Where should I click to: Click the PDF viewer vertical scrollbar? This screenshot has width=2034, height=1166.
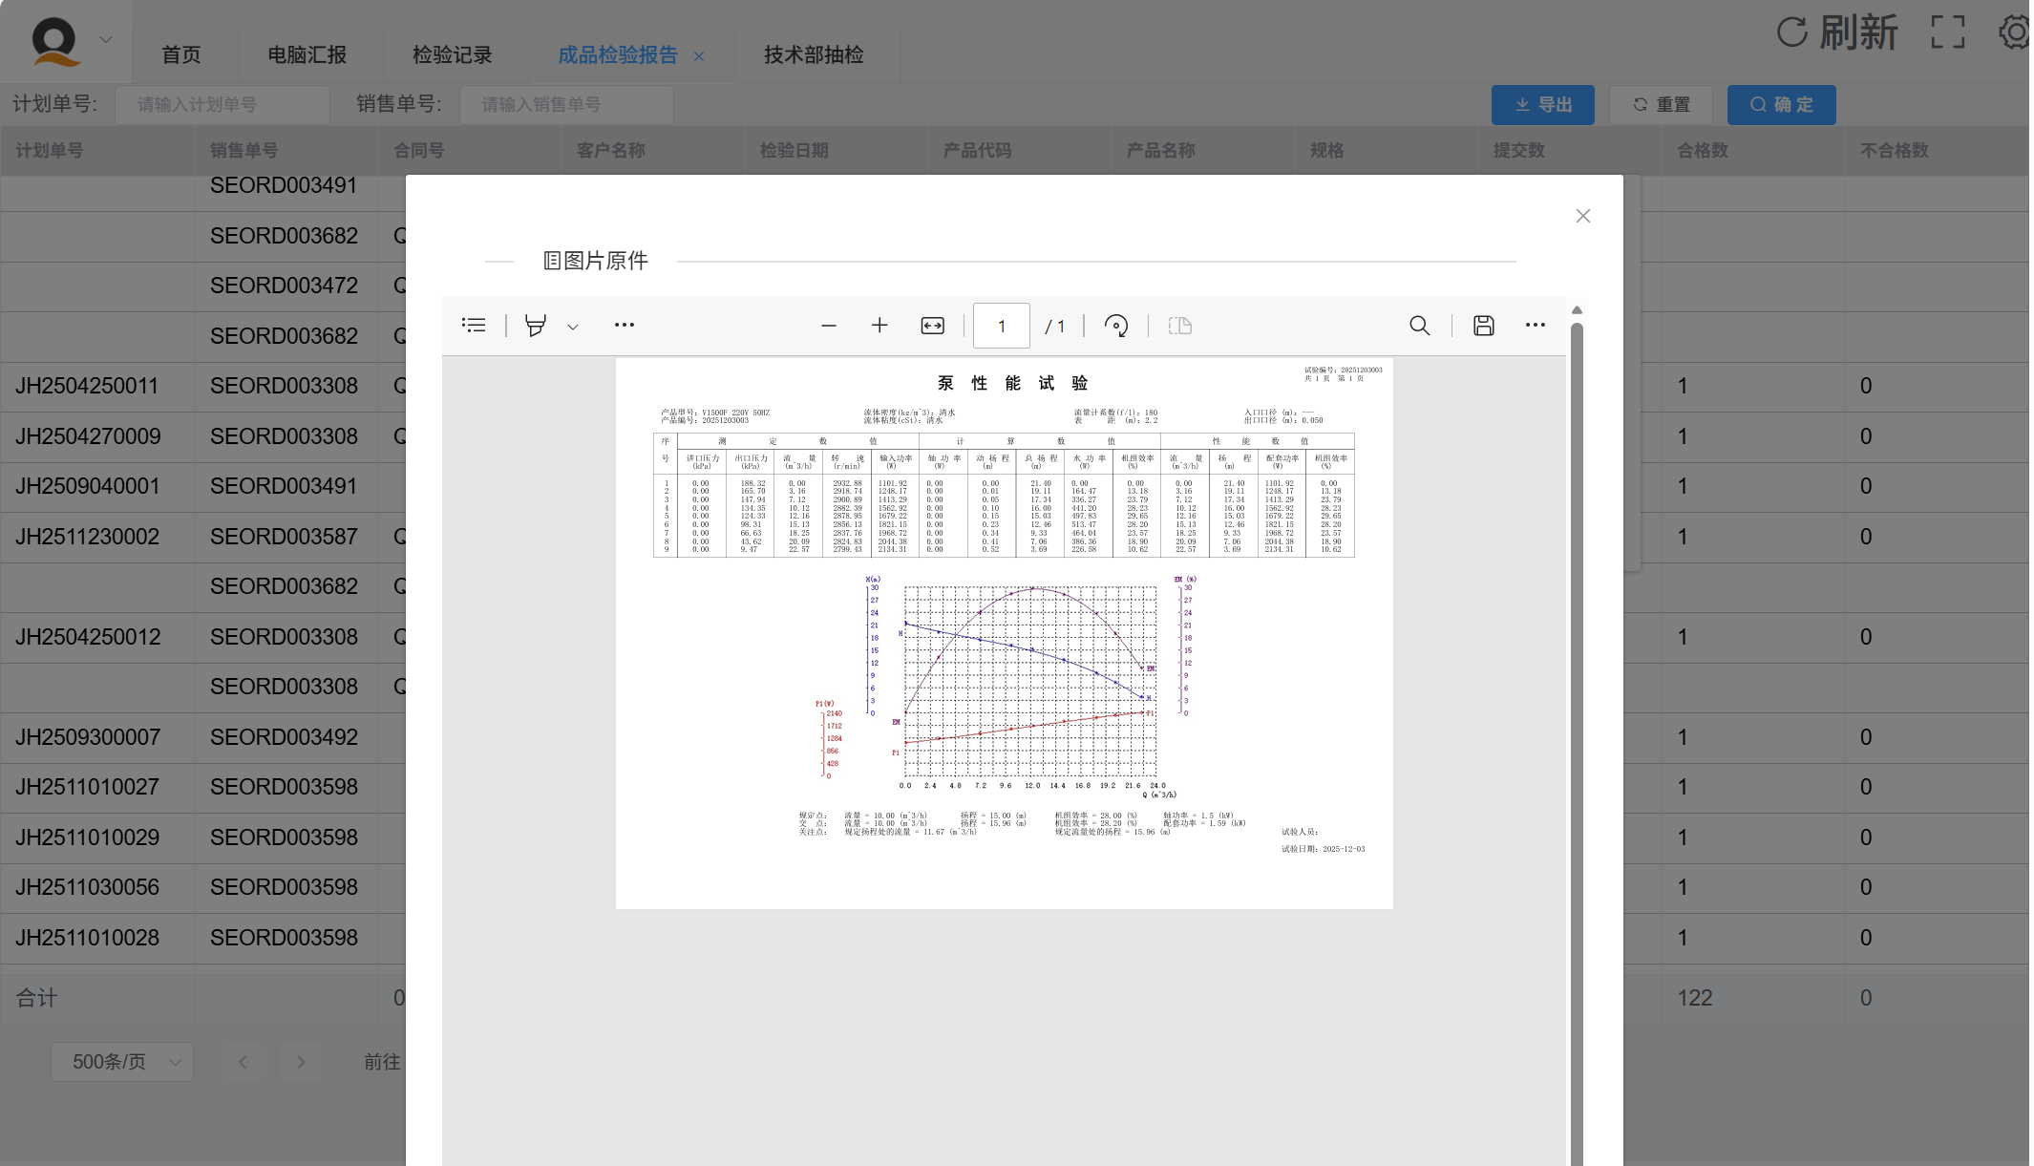(1577, 668)
